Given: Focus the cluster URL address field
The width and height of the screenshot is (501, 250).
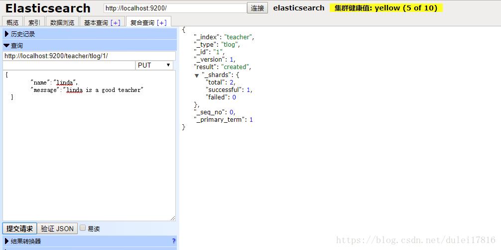Looking at the screenshot, I should tap(175, 8).
